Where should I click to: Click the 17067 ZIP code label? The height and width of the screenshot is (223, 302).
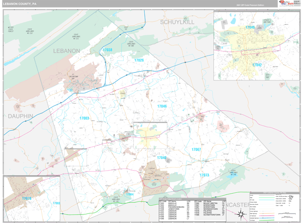tap(196, 149)
